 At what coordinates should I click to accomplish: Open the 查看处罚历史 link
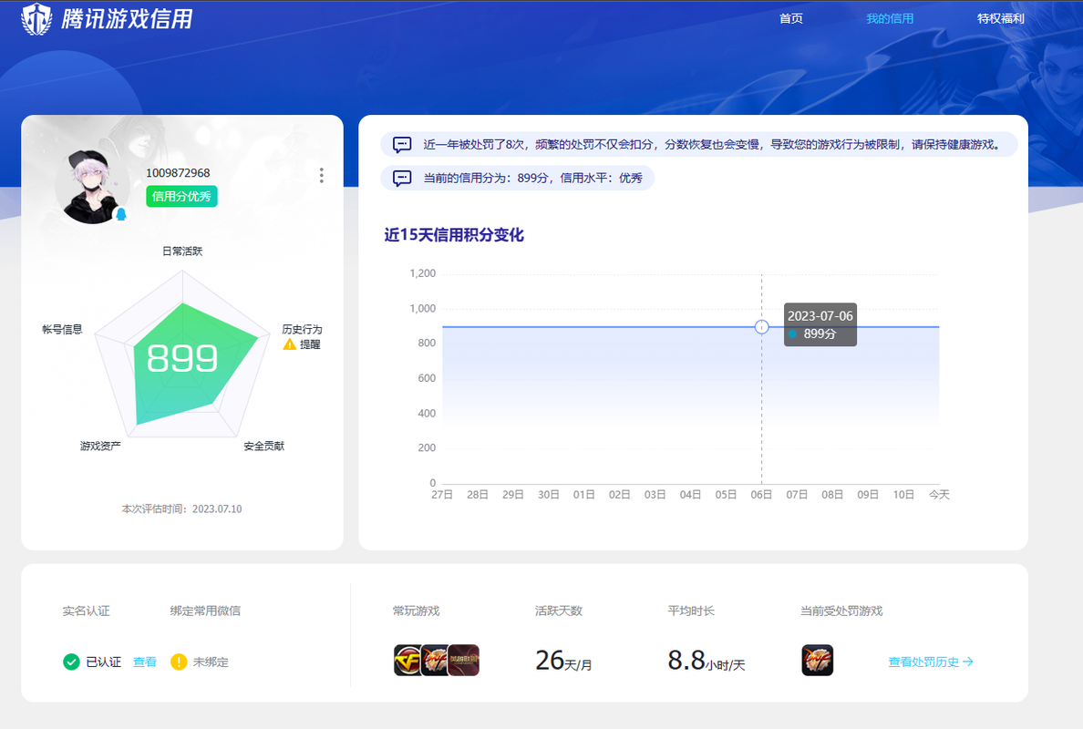click(x=931, y=662)
